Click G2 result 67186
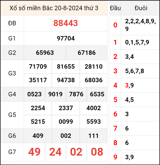This screenshot has height=165, width=160. [87, 53]
